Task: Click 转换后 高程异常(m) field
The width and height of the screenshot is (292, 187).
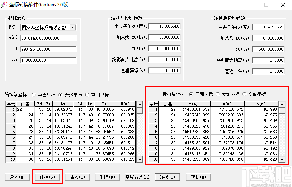Action: tap(268, 71)
